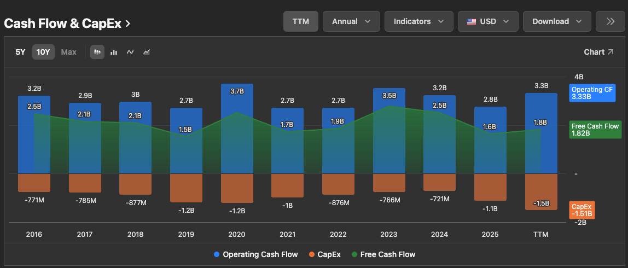Click the -2B y-axis label
This screenshot has height=268, width=628.
click(580, 223)
